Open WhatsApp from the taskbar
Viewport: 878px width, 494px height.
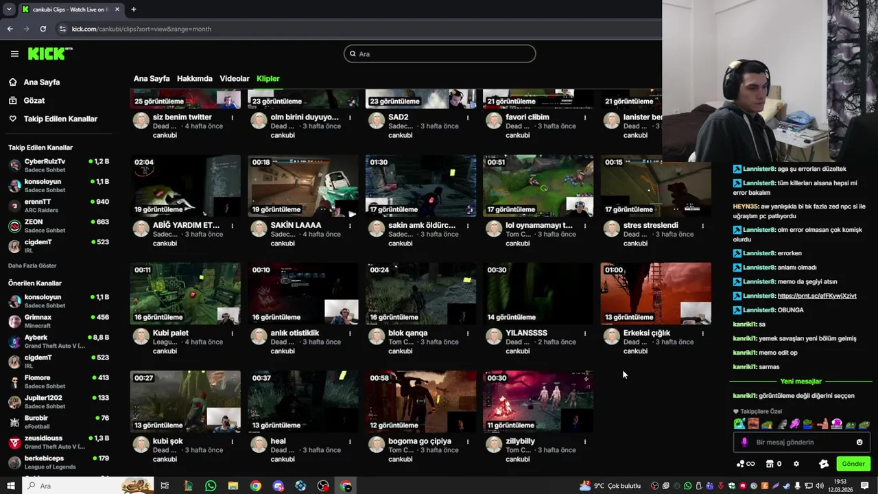coord(211,486)
